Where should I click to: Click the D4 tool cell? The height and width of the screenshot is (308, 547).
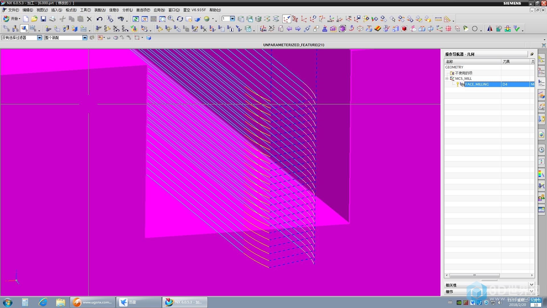[x=515, y=84]
